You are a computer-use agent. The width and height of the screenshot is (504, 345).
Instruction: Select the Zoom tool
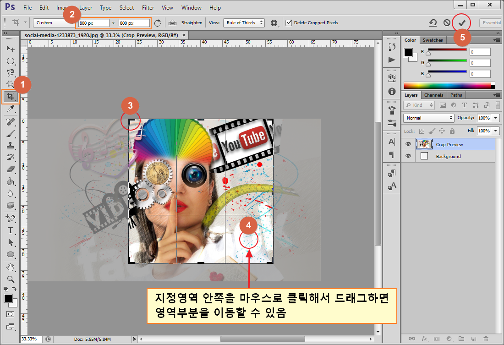11,279
